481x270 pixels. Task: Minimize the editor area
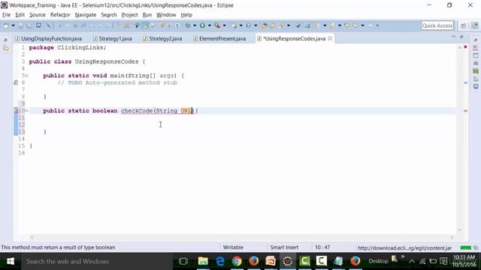(x=454, y=37)
